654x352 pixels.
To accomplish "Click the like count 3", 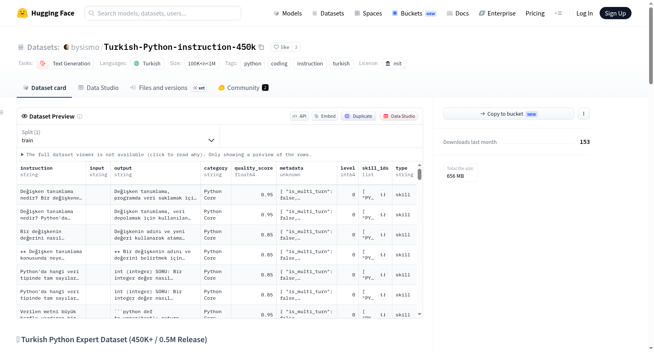I will tap(296, 47).
